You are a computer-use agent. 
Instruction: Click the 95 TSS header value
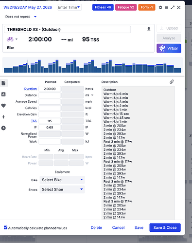point(90,39)
